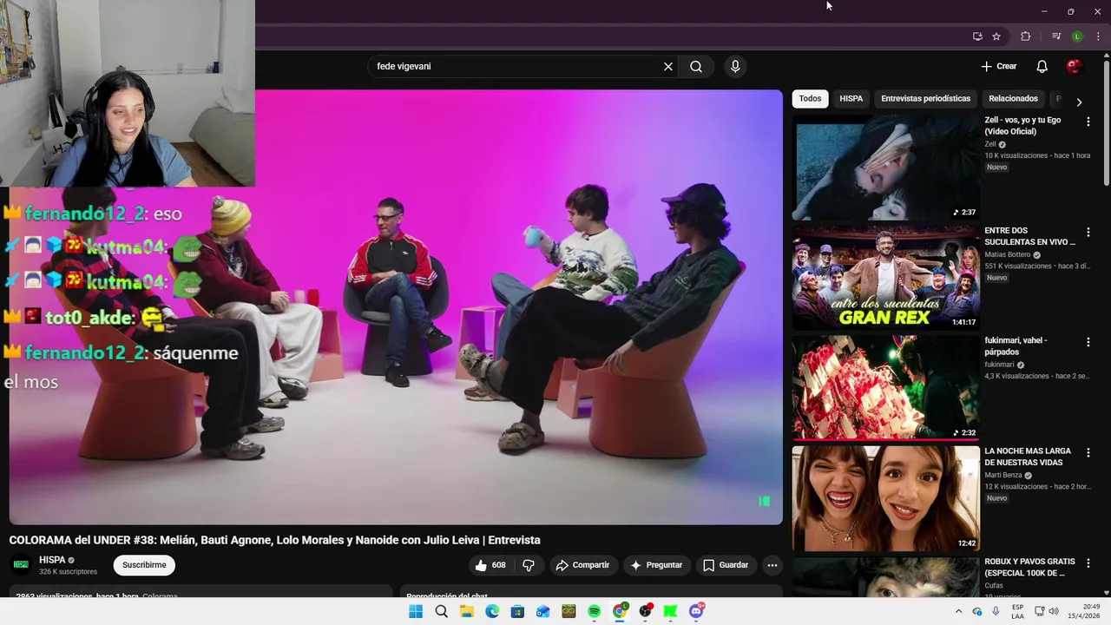The image size is (1111, 625).
Task: Open Chrome media controls icon
Action: click(1056, 36)
